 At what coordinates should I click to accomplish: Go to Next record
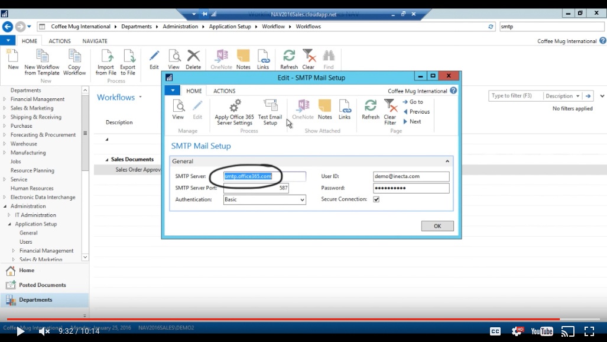click(x=413, y=121)
